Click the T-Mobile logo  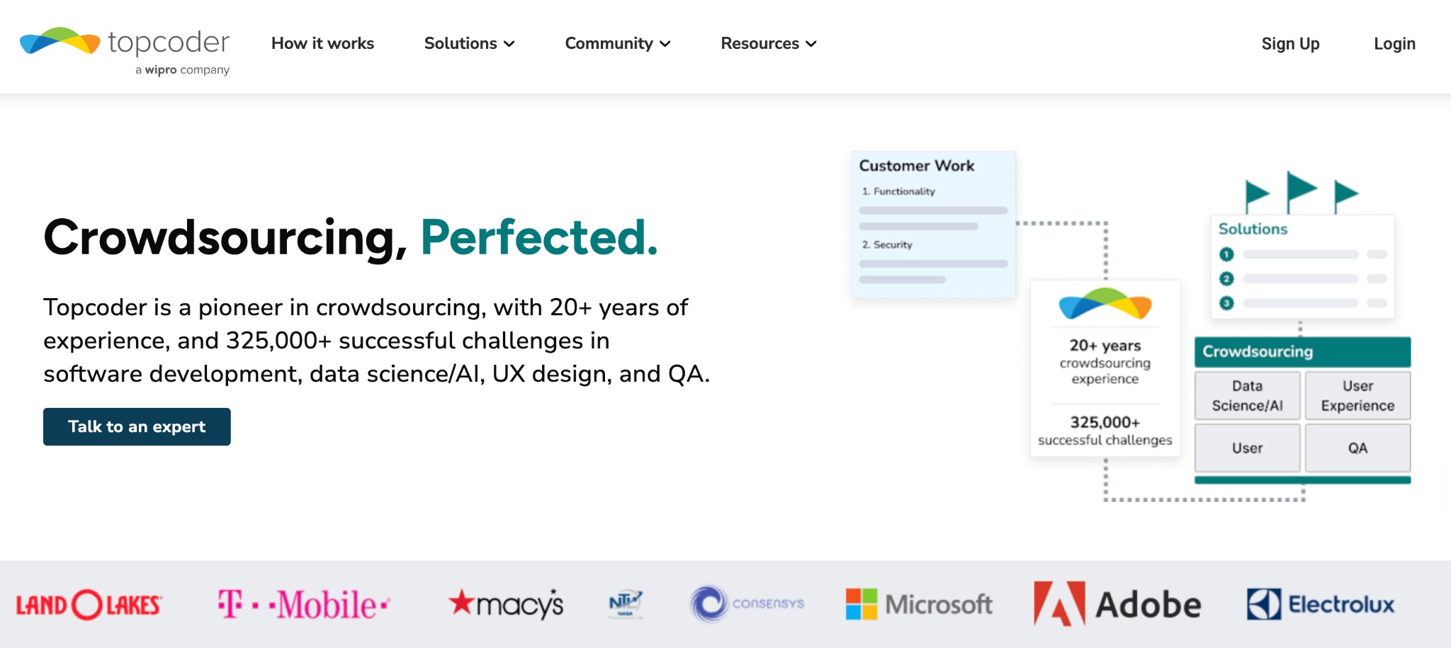click(303, 605)
